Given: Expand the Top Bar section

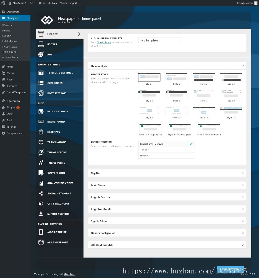Looking at the screenshot, I should 167,173.
